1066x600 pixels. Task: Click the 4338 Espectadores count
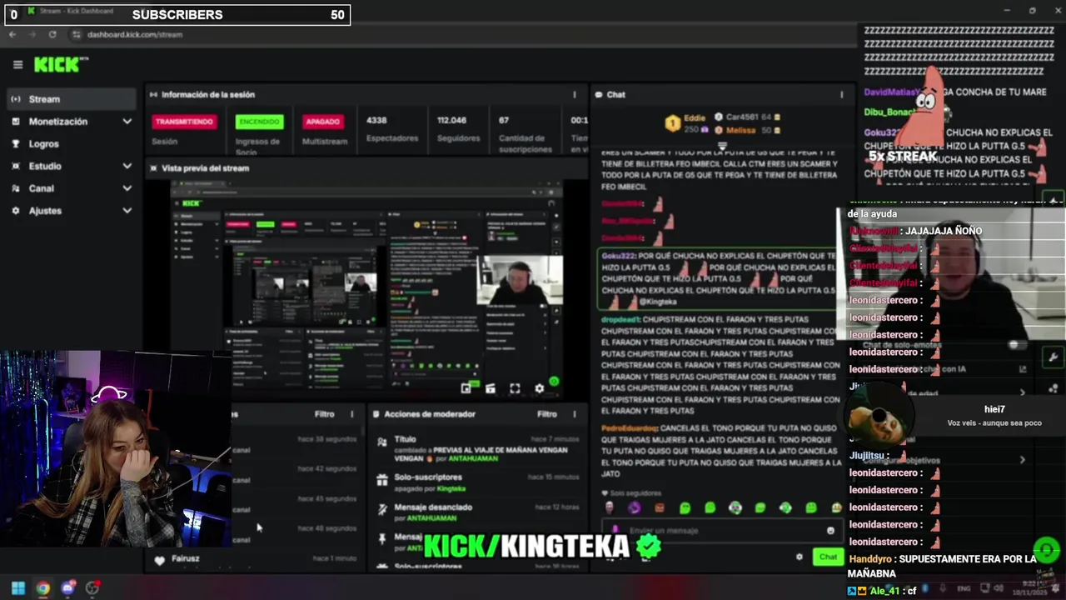(376, 120)
